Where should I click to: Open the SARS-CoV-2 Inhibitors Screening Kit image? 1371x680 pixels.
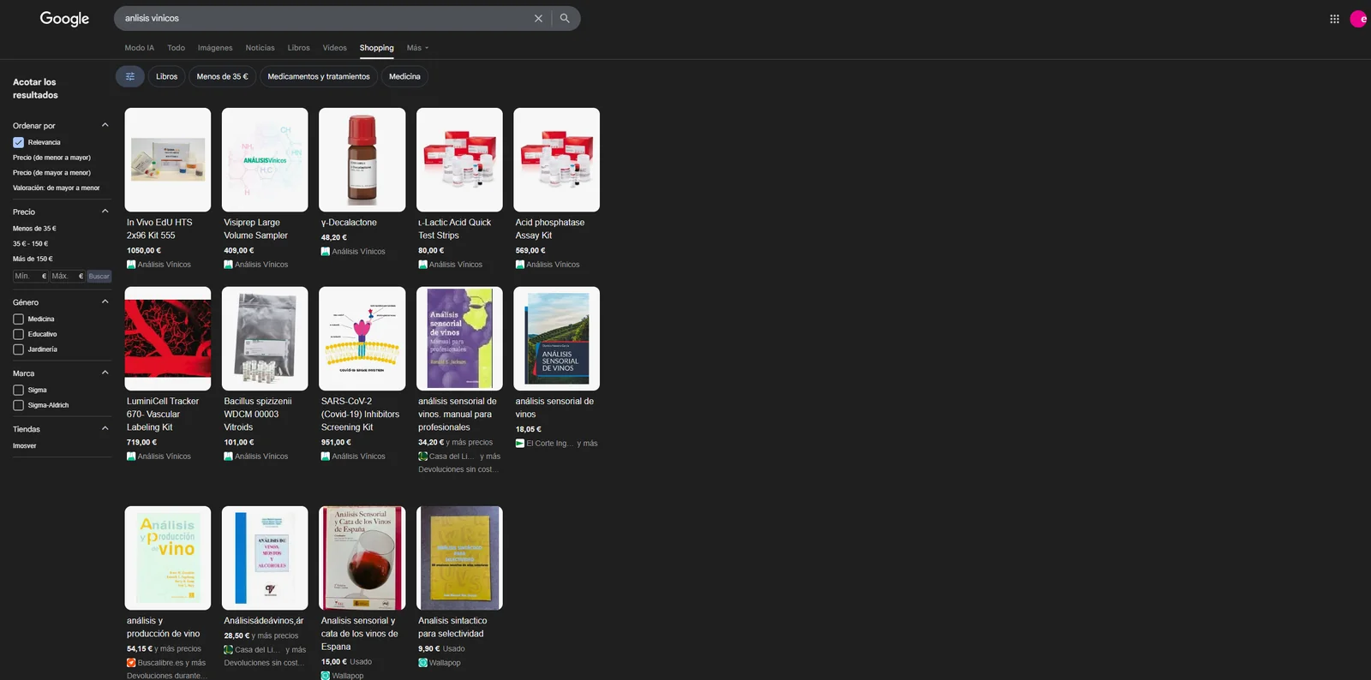(362, 338)
